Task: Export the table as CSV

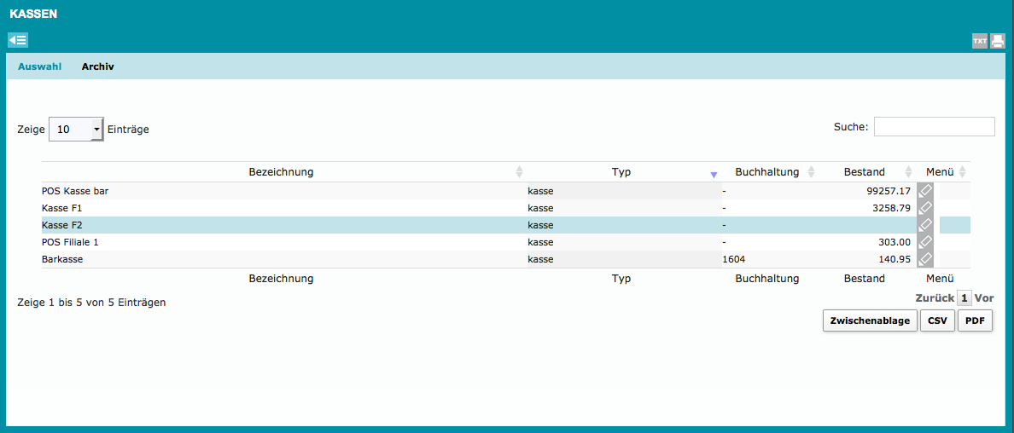Action: (937, 321)
